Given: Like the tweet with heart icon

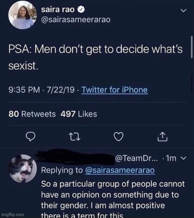Looking at the screenshot, I should 118,137.
